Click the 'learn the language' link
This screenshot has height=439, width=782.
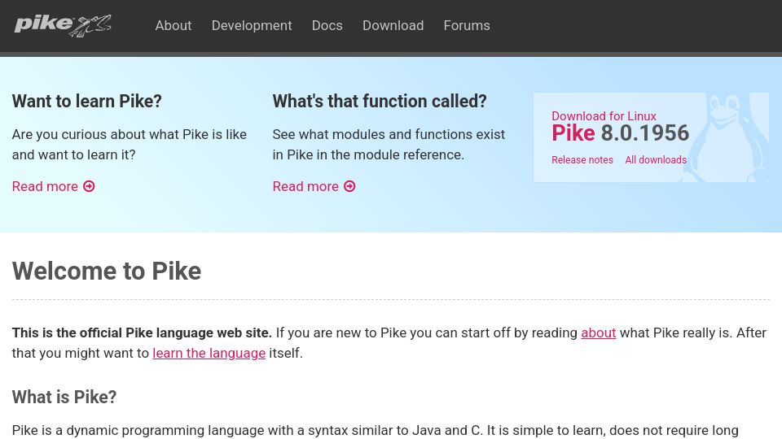click(x=209, y=353)
